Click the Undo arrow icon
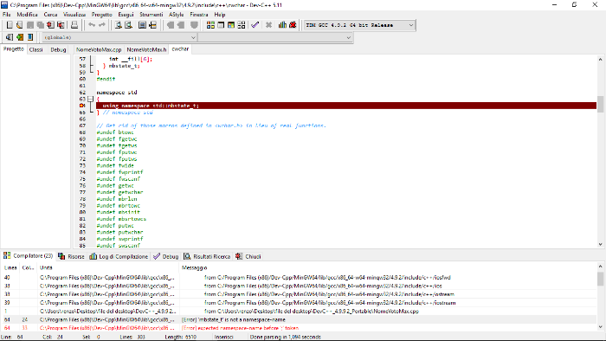606x341 pixels. (92, 25)
